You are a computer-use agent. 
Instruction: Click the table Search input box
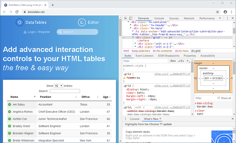pos(65,91)
